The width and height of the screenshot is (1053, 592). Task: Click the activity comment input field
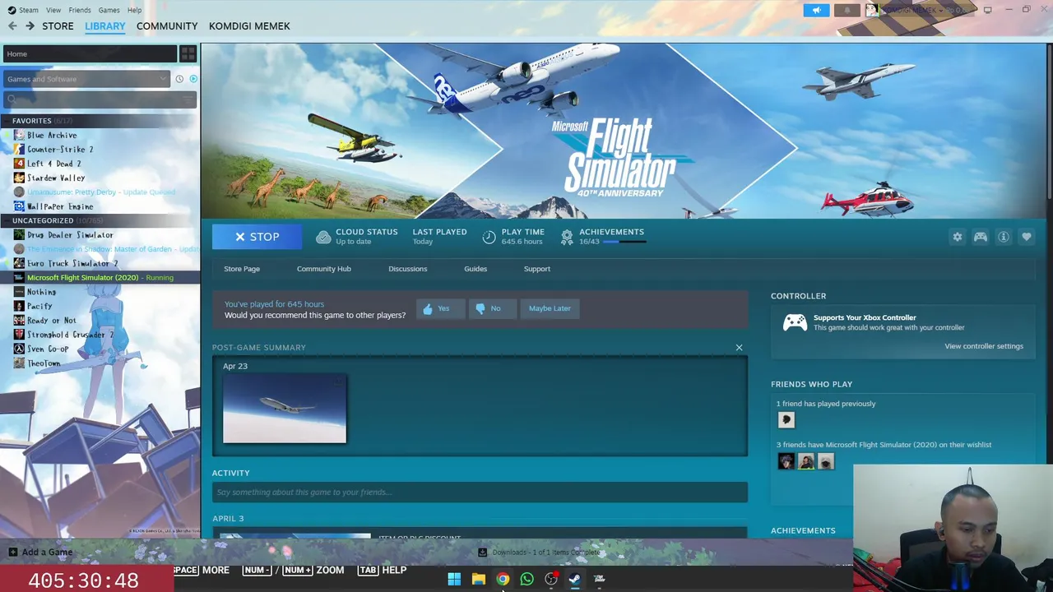point(480,492)
